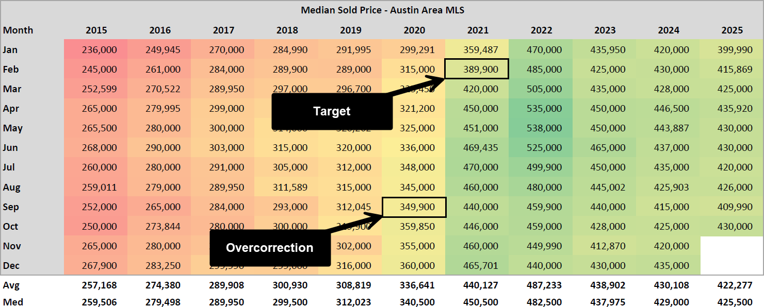Select the highlighted Feb 2021 cell 389,900
Viewport: 764px width, 307px height.
pyautogui.click(x=477, y=69)
